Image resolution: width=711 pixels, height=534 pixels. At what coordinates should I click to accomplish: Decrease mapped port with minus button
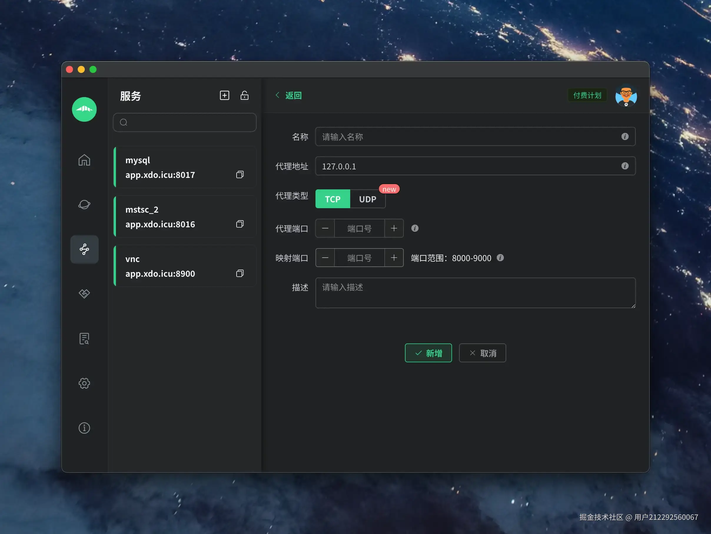point(325,258)
